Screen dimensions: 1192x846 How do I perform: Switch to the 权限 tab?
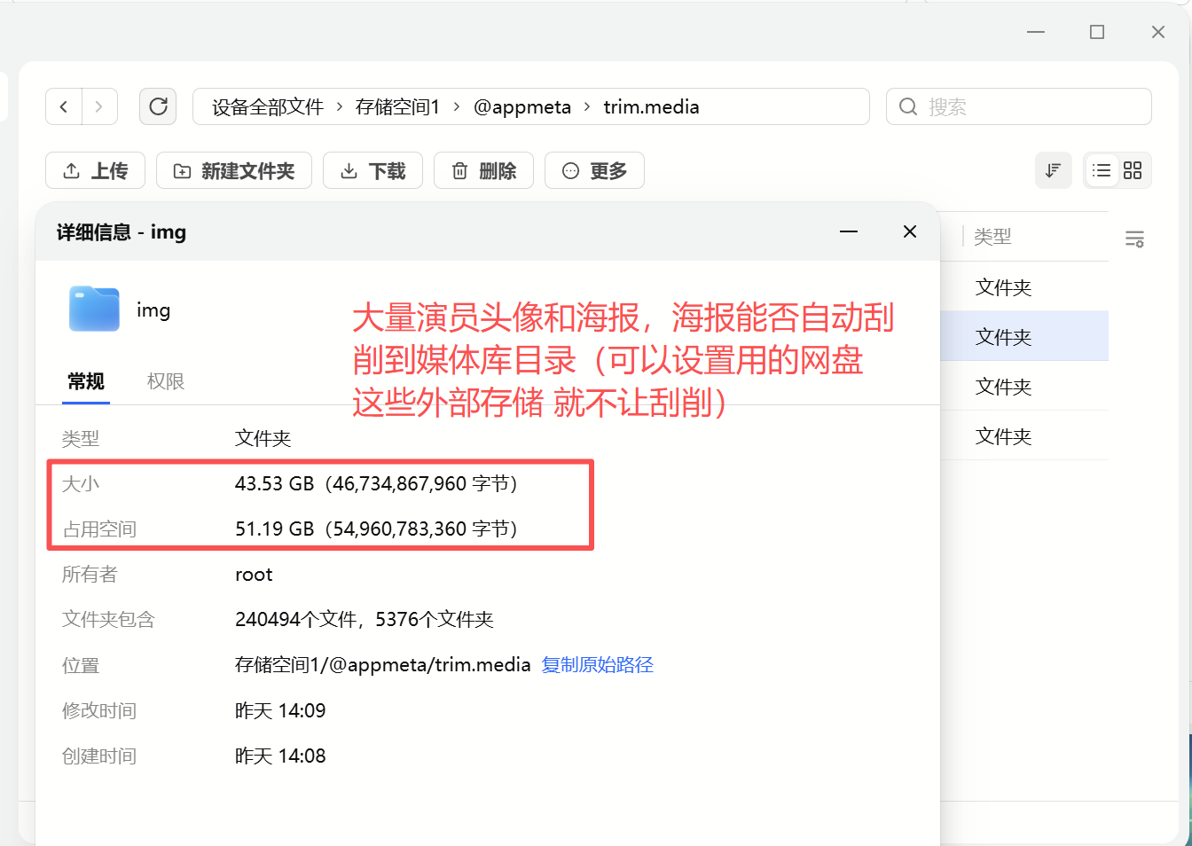pyautogui.click(x=165, y=381)
